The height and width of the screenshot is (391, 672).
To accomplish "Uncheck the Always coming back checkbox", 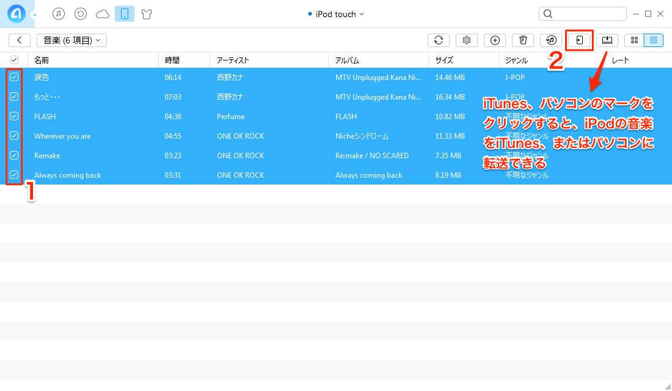I will pos(14,175).
